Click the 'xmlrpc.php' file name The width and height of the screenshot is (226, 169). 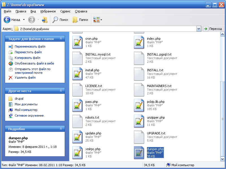tap(93, 149)
